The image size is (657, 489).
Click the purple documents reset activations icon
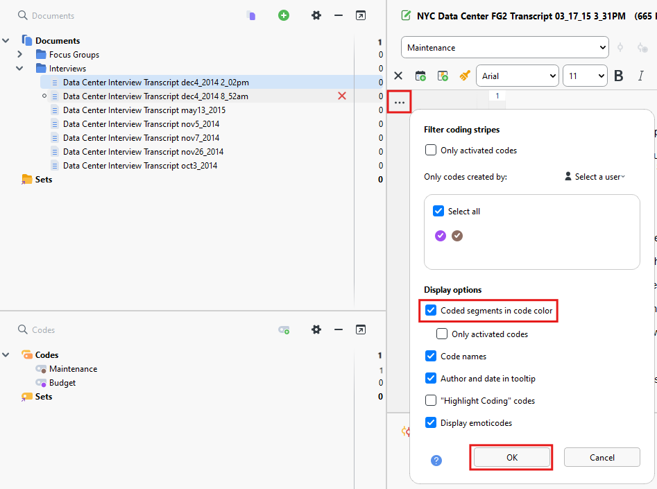pos(251,15)
